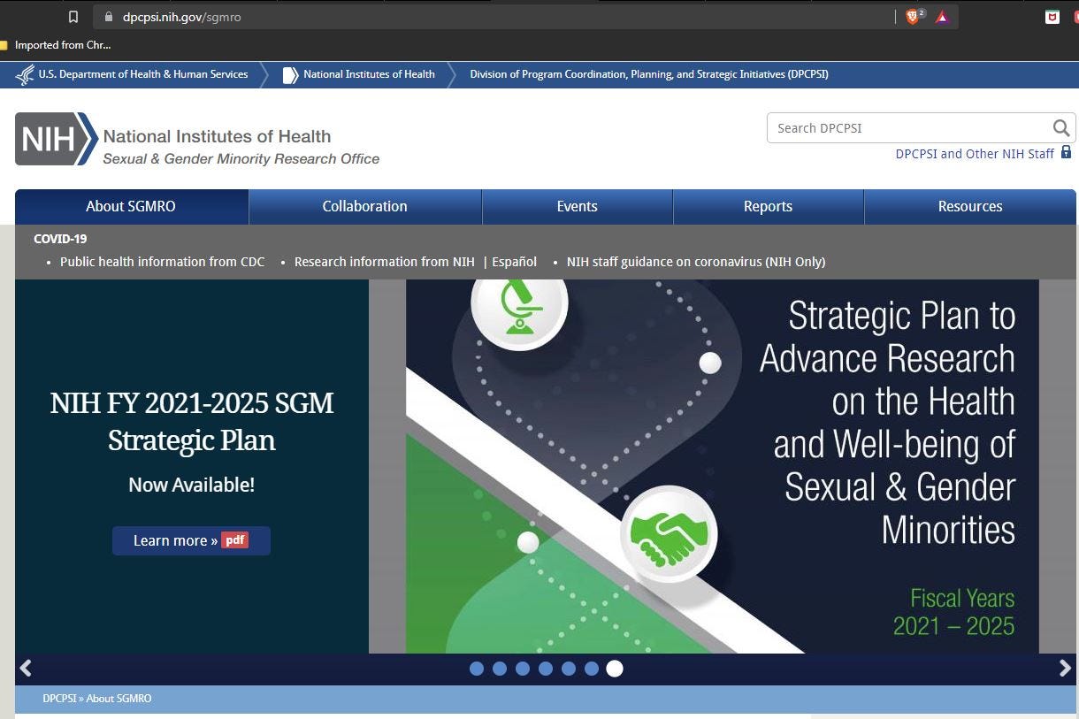Open Research information from NIH link

click(385, 262)
